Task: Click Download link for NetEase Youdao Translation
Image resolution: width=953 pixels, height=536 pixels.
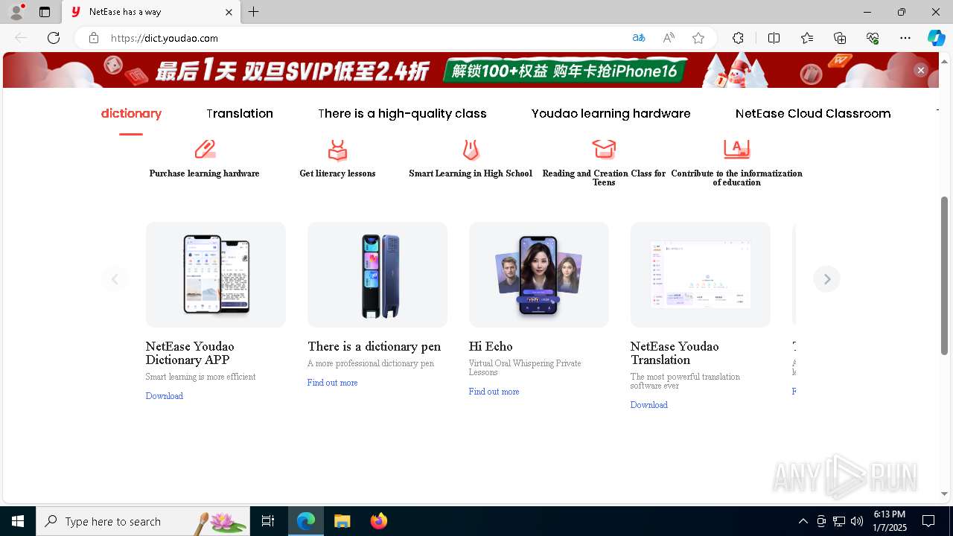Action: click(649, 405)
